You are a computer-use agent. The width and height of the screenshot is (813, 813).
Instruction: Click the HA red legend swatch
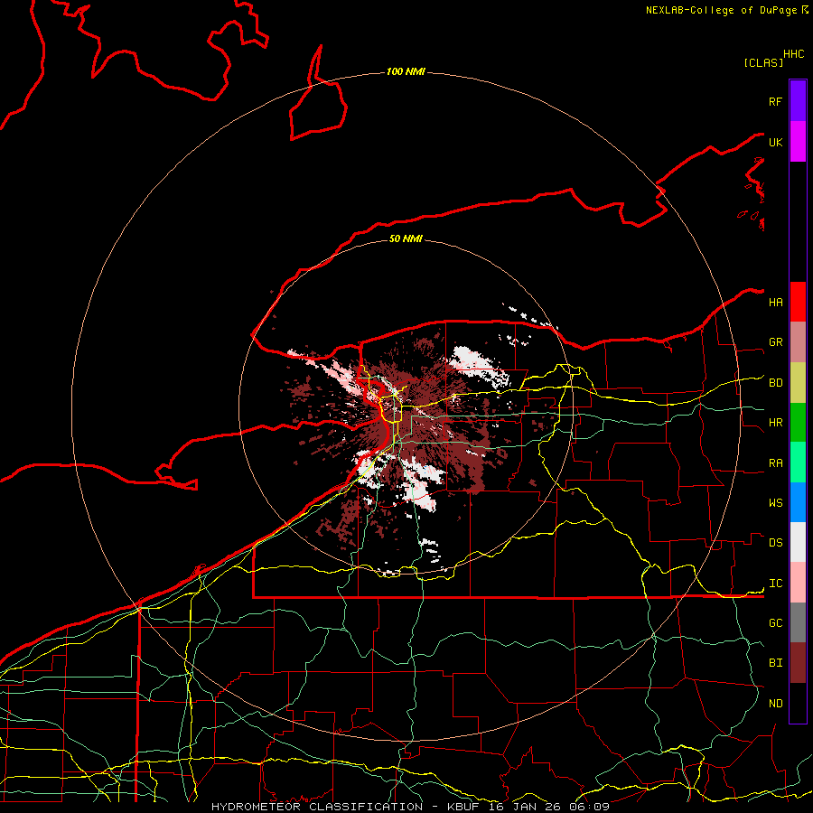(x=798, y=302)
